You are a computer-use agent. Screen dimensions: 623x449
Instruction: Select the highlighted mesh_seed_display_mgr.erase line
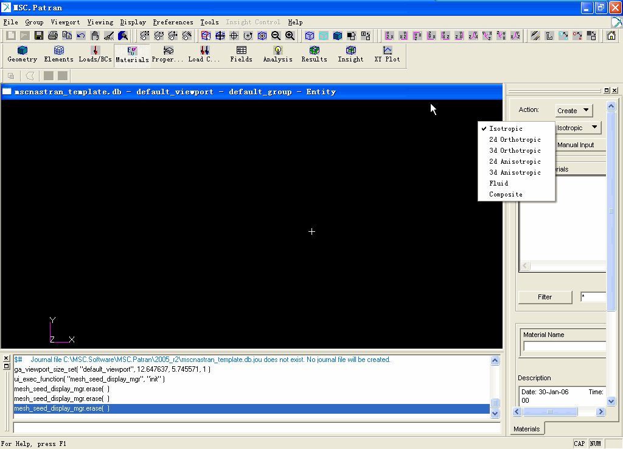251,408
